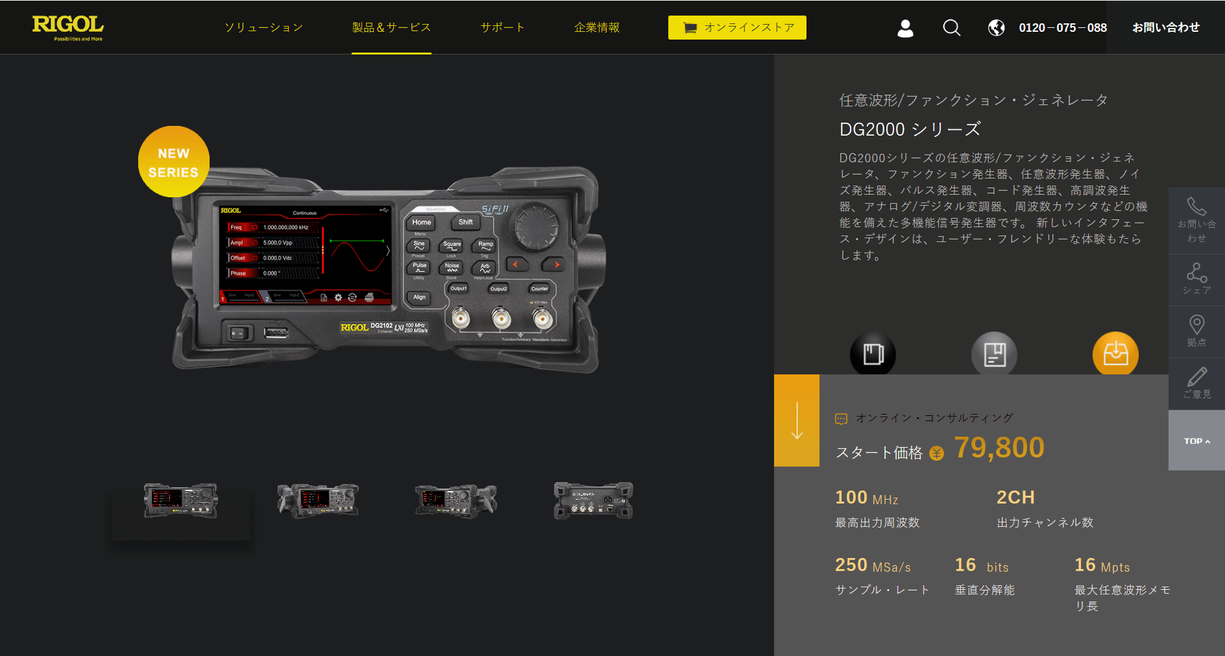Image resolution: width=1225 pixels, height=656 pixels.
Task: Click the 79,800 start price
Action: 999,448
